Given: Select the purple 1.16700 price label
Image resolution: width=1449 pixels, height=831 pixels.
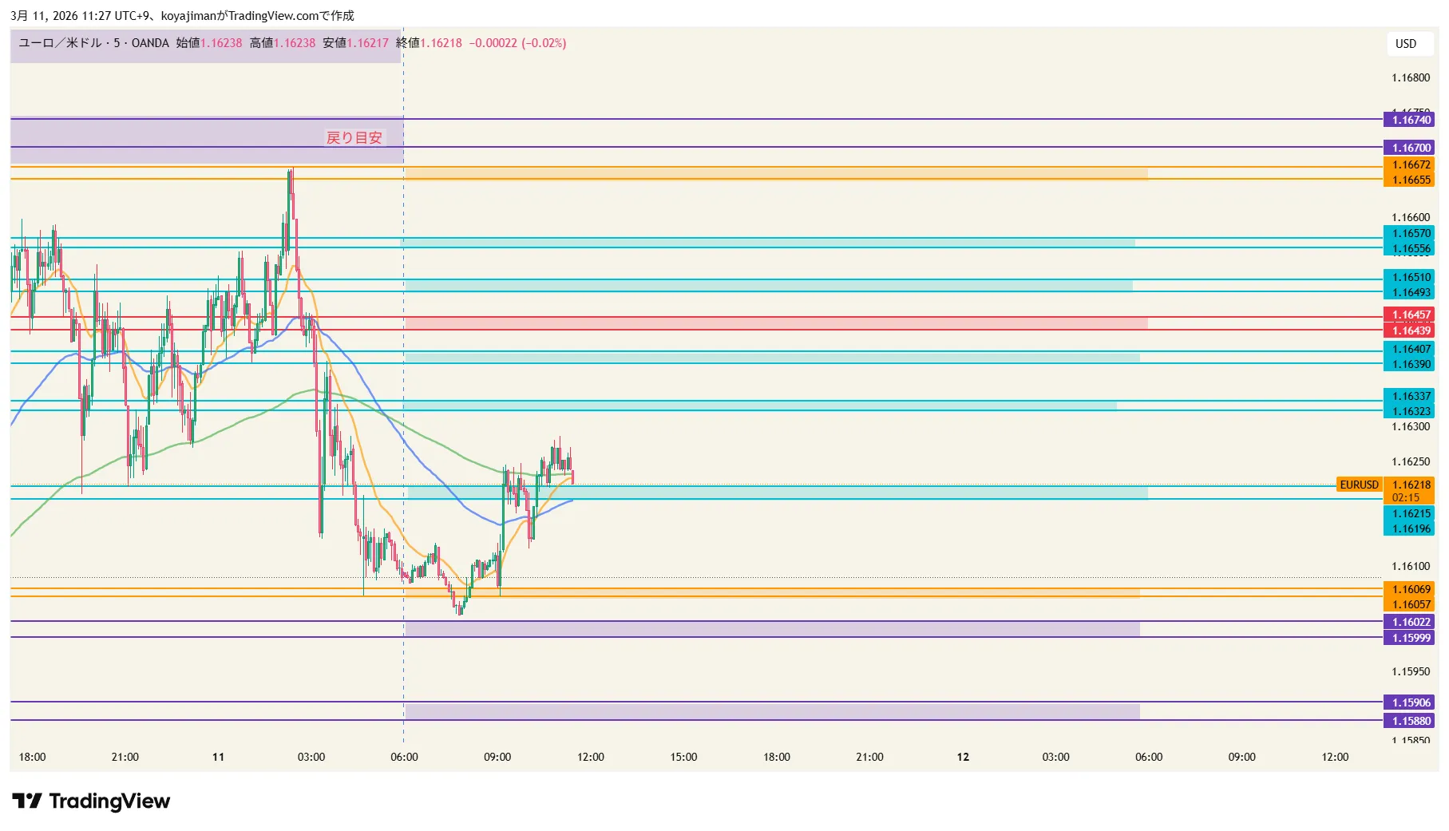Looking at the screenshot, I should [1408, 148].
